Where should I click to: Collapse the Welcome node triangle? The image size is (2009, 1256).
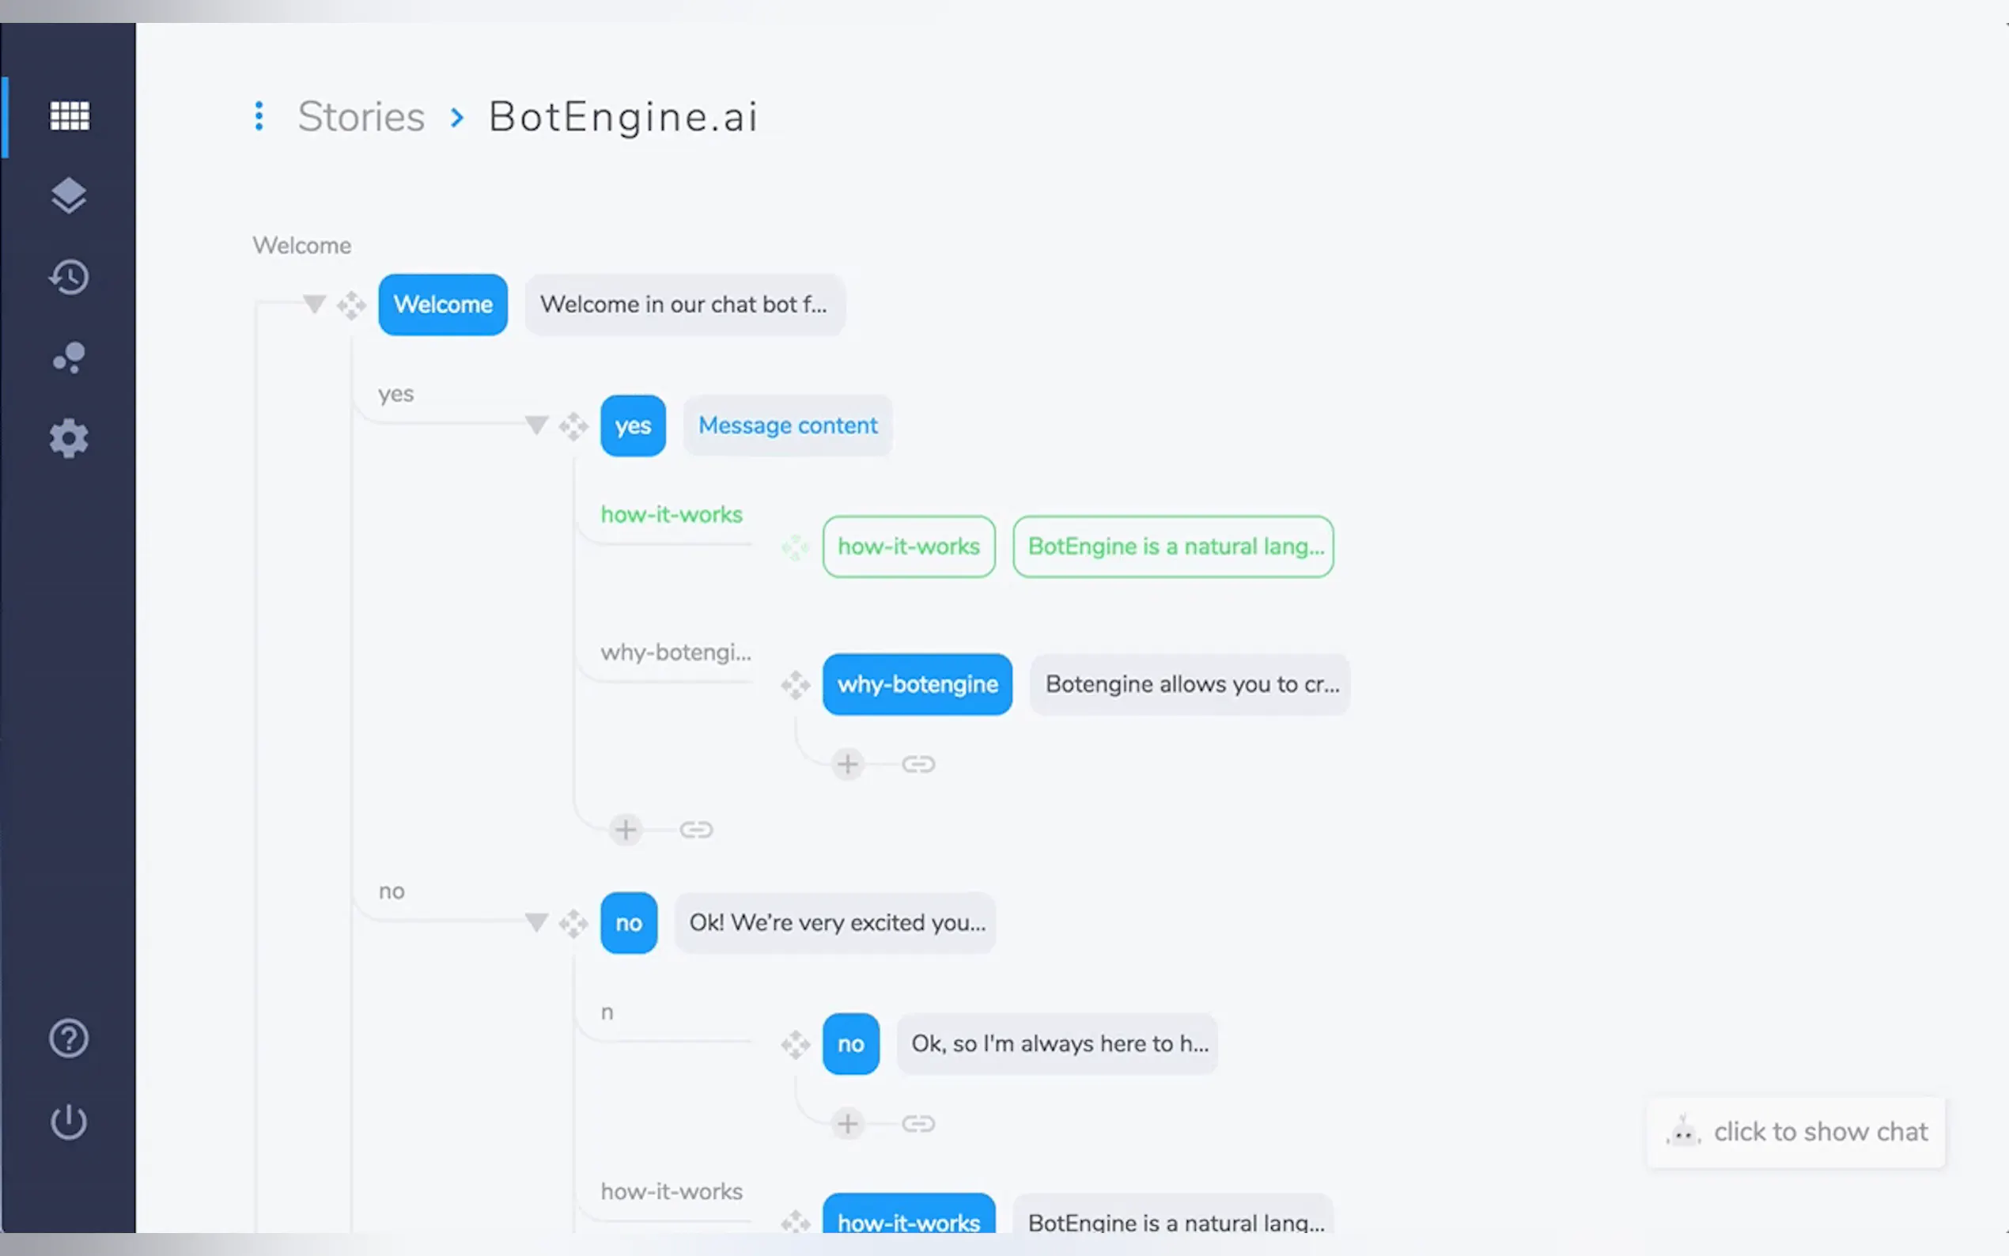click(314, 304)
